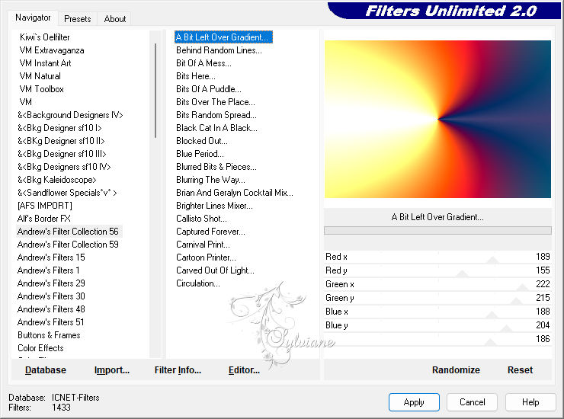Select Andrew's Filter Collection 56 category
Image resolution: width=564 pixels, height=419 pixels.
click(x=68, y=232)
